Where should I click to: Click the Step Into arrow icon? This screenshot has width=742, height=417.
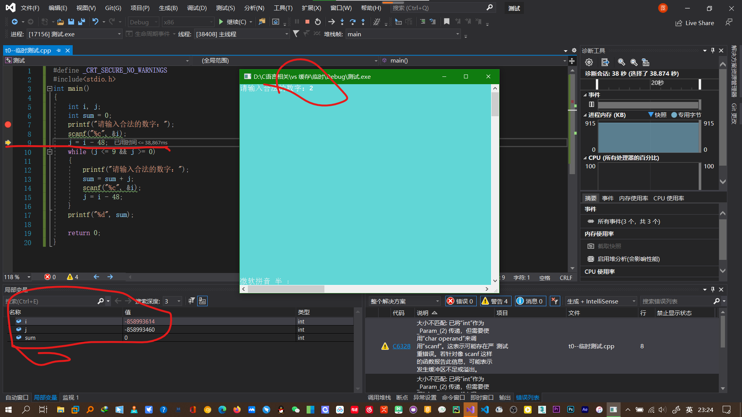[342, 22]
